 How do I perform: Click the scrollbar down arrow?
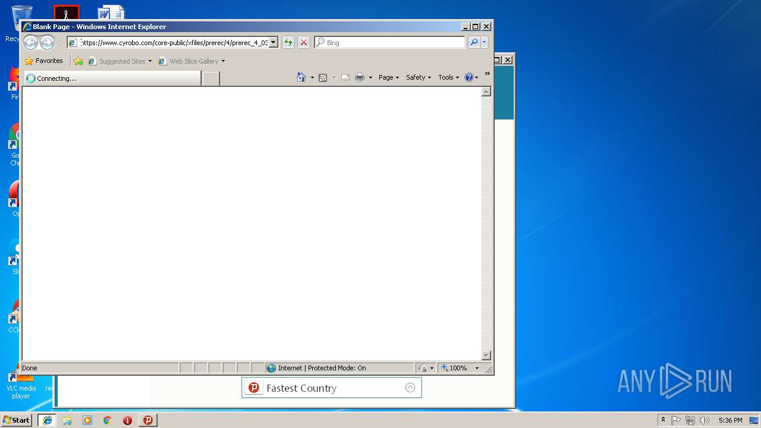pos(486,355)
